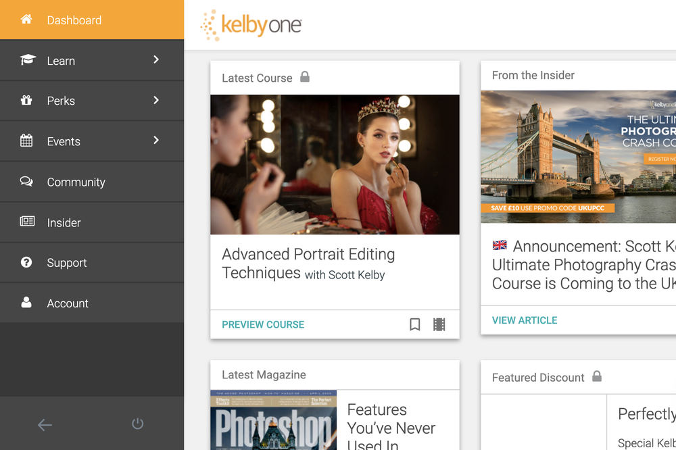
Task: Click the lock icon next to Featured Discount
Action: [x=597, y=376]
